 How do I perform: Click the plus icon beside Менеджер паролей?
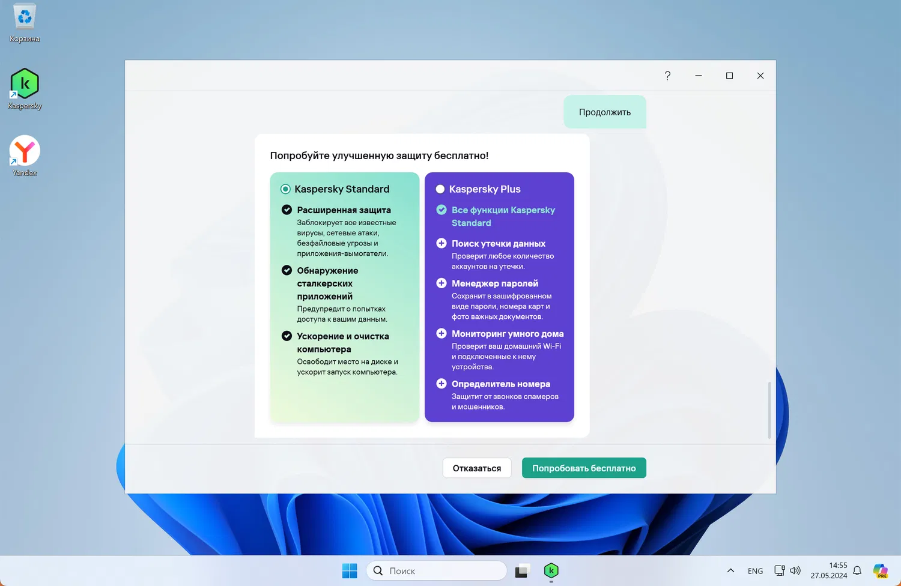point(441,283)
